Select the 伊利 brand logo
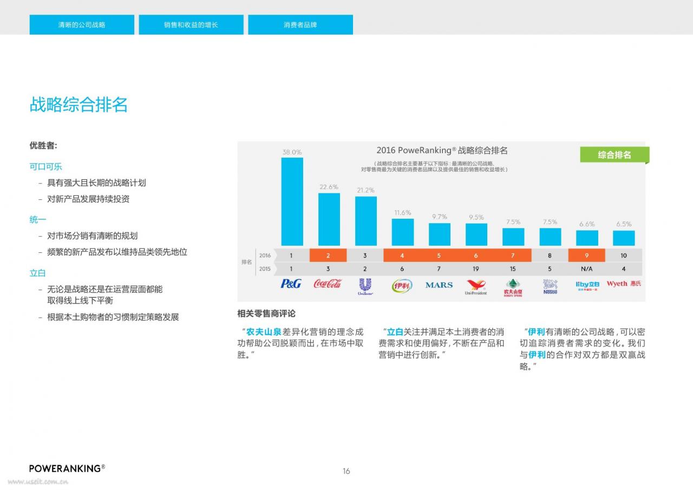Viewport: 693px width, 490px height. click(x=402, y=285)
